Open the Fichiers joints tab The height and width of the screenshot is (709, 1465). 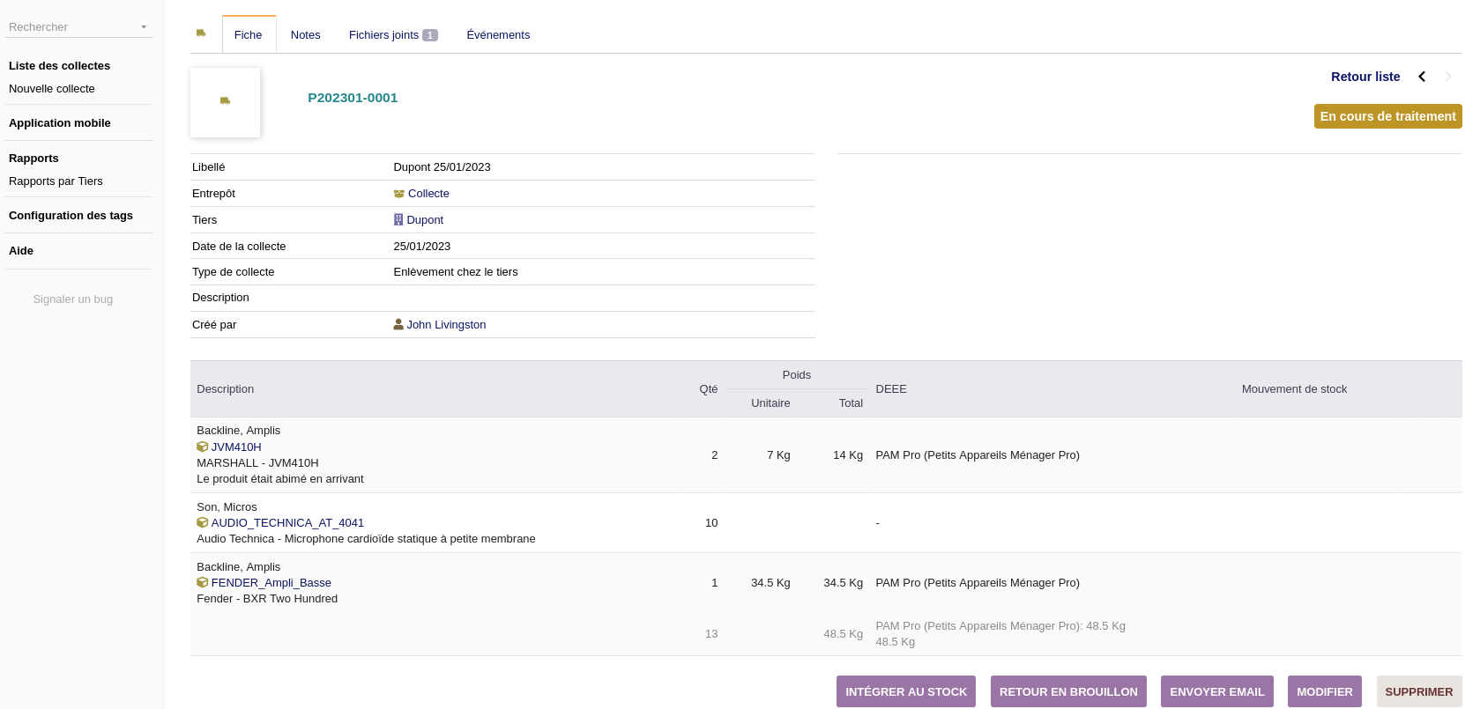(393, 35)
